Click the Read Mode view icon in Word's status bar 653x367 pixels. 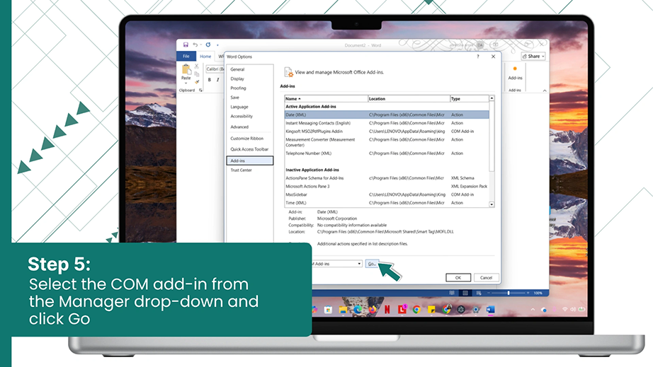click(452, 293)
